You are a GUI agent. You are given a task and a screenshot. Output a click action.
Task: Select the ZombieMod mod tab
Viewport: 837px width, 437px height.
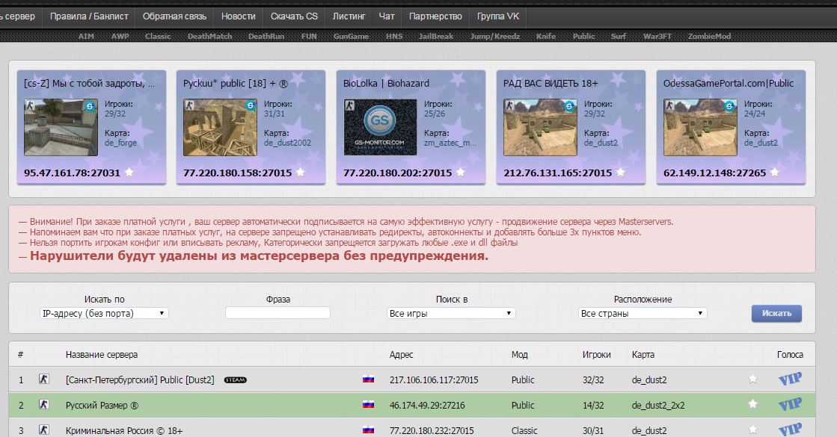[x=709, y=37]
